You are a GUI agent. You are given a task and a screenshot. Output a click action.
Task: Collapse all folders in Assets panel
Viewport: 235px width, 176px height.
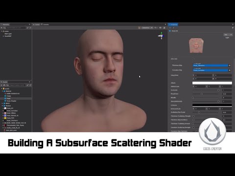pos(27,85)
